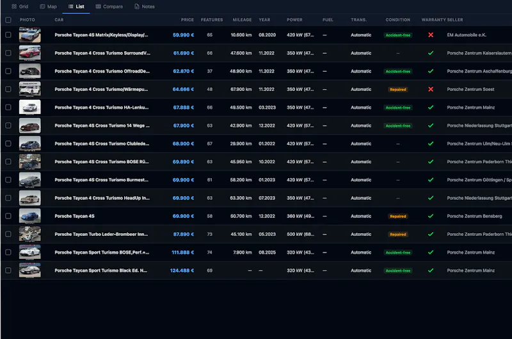This screenshot has height=339, width=512.
Task: Check the plain Porsche Taycan 4S row checkbox
Action: pyautogui.click(x=8, y=216)
